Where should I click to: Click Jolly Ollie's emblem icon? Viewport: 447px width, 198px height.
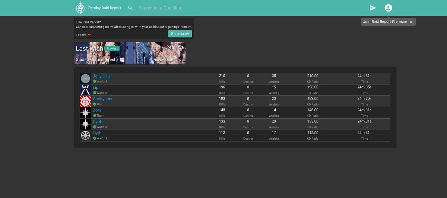pos(85,78)
